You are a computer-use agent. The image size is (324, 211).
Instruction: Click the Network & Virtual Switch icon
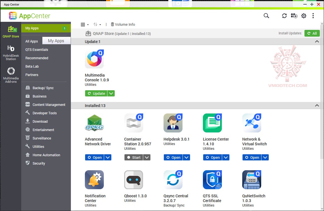point(252,123)
